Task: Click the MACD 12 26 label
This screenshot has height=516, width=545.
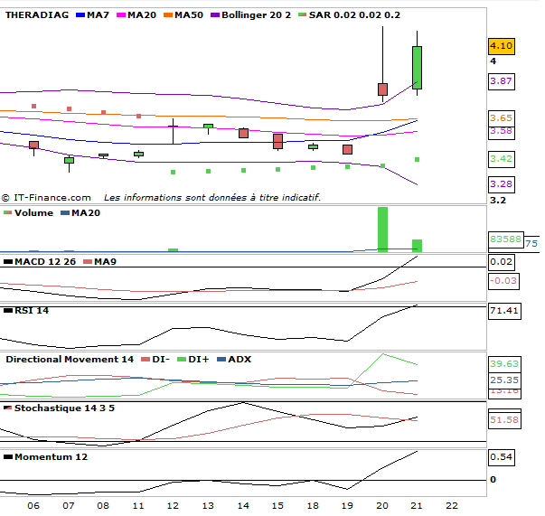Action: [45, 262]
